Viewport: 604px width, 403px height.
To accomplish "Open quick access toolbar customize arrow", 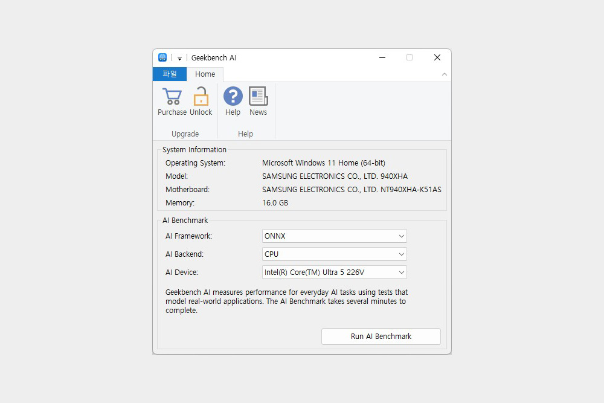I will tap(179, 58).
